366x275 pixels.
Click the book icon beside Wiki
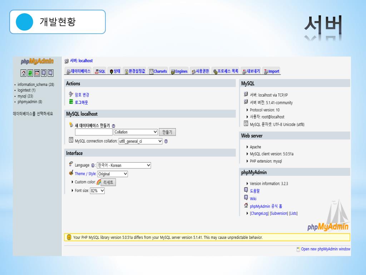point(246,197)
